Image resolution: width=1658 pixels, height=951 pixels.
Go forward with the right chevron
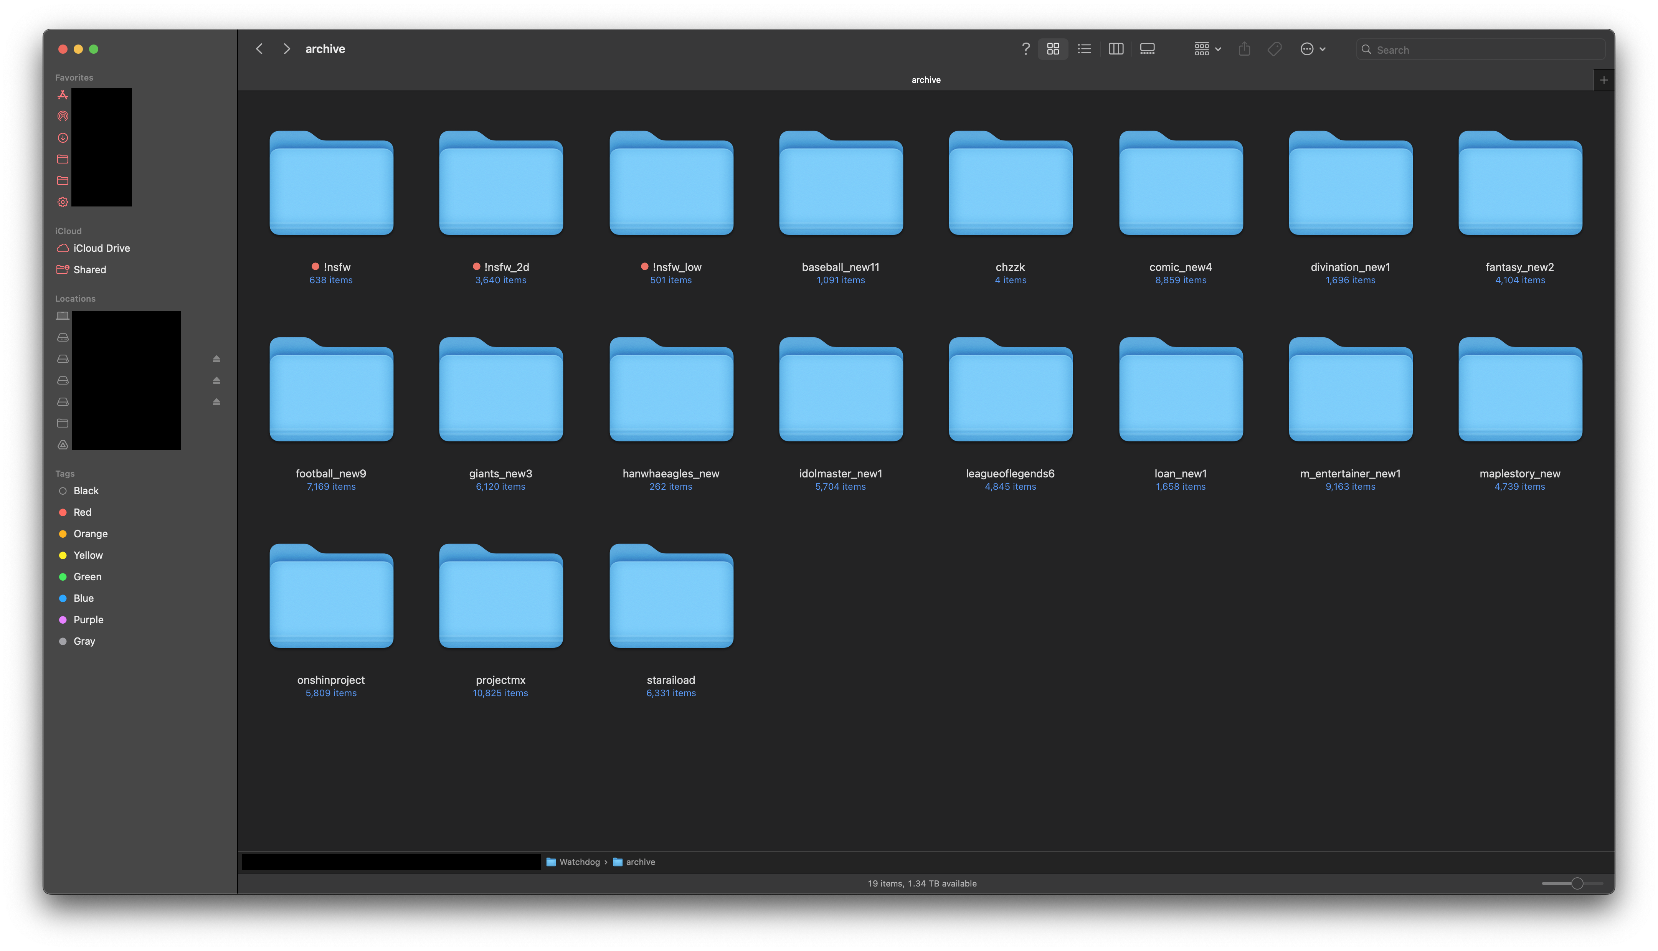[286, 49]
